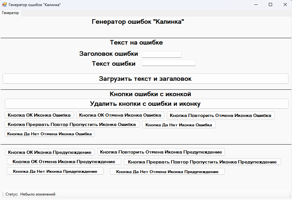
Task: Click Кнопка ОК Отмена Иконка Предупеждение
Action: tap(64, 162)
